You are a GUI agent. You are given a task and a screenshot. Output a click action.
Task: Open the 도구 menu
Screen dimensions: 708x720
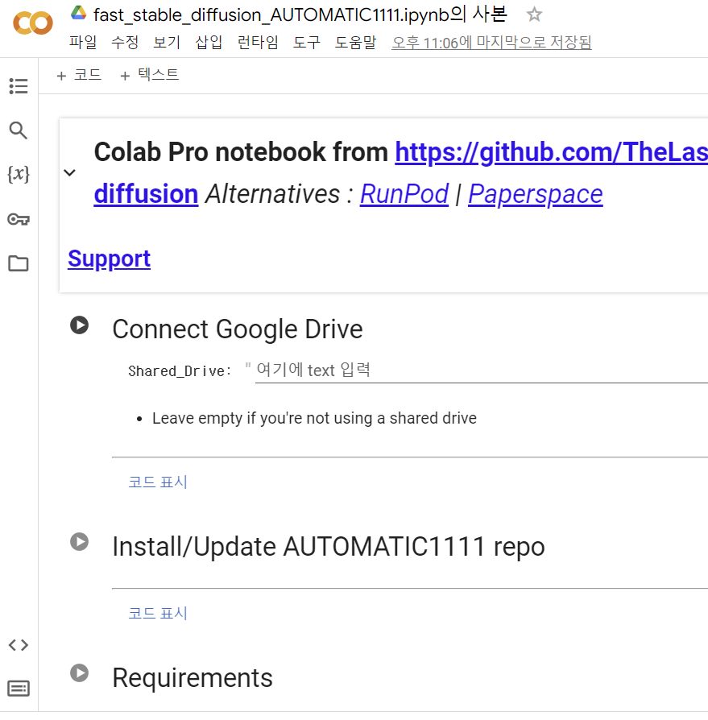[307, 42]
